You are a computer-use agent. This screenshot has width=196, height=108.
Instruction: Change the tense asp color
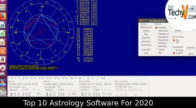click(146, 45)
